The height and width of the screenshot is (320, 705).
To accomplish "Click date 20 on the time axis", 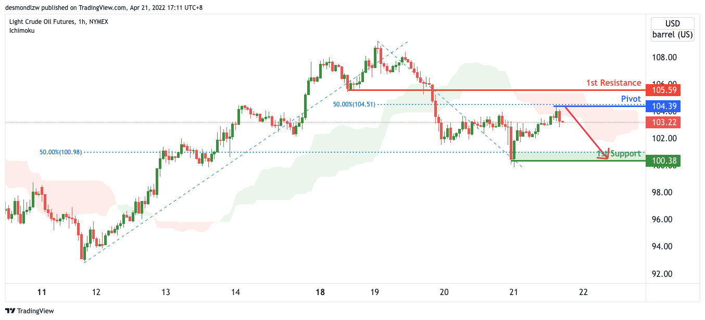I will (444, 292).
